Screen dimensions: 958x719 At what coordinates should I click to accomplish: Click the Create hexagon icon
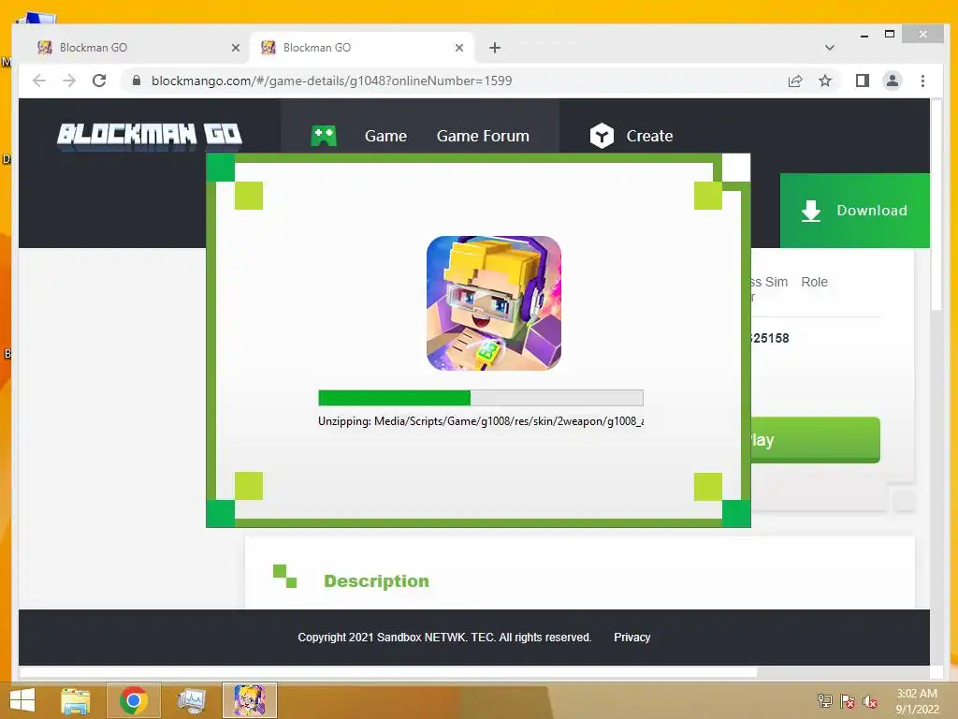(602, 136)
